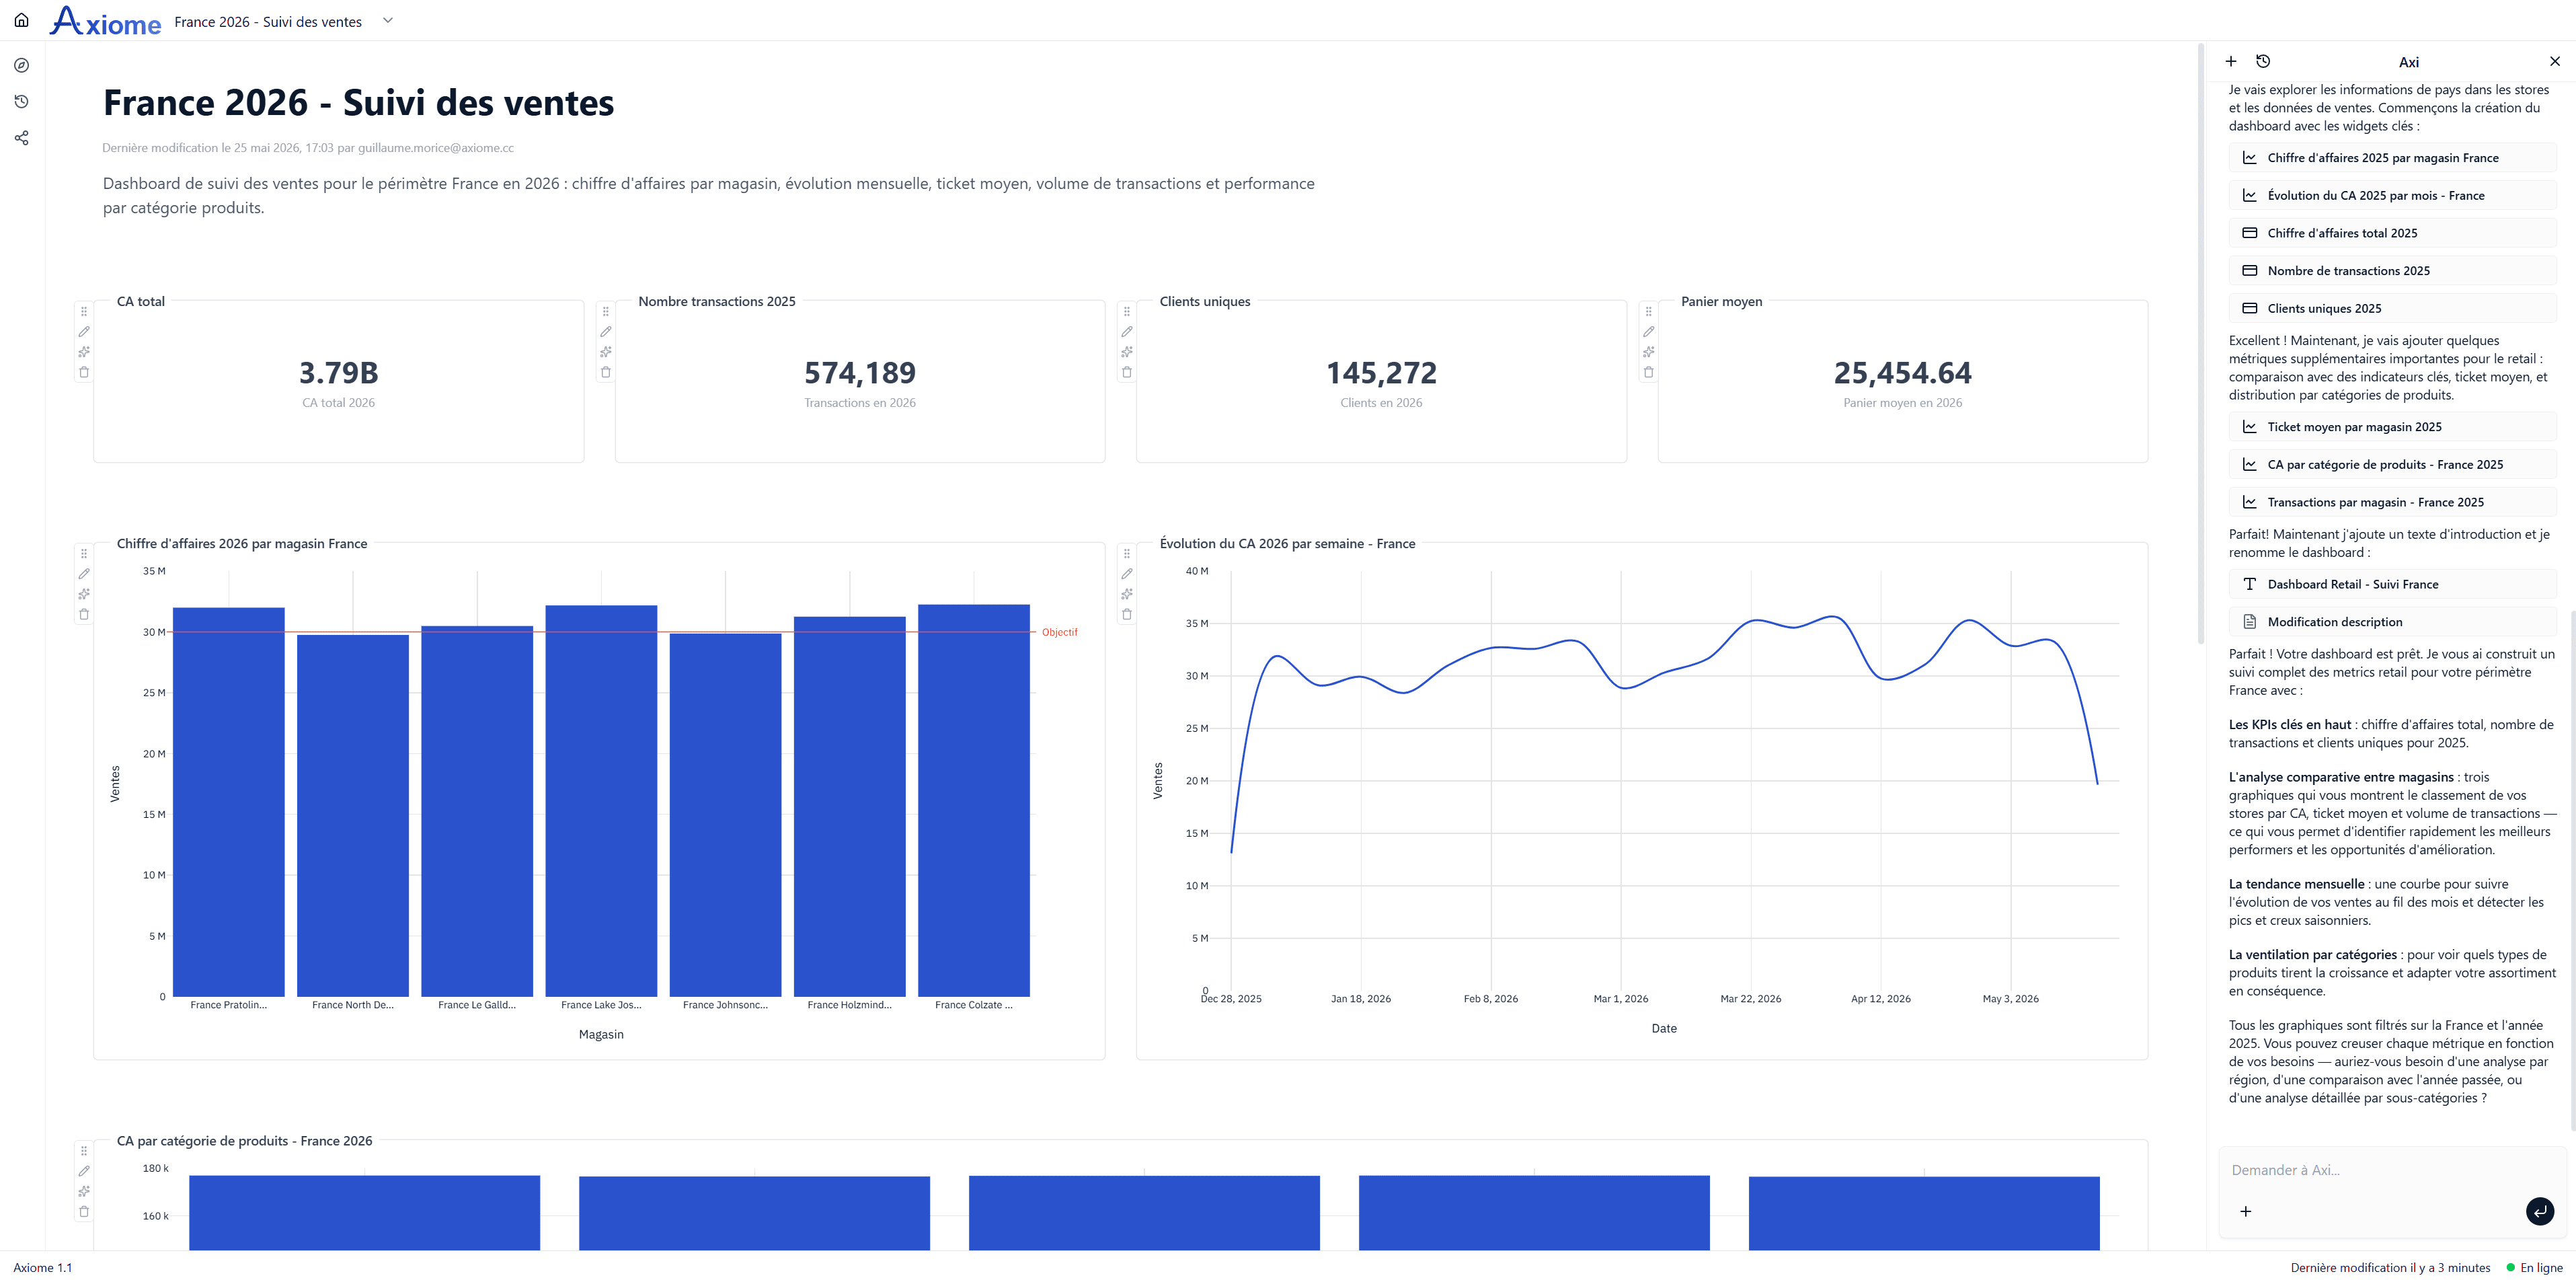Image resolution: width=2576 pixels, height=1280 pixels.
Task: Open the attachment plus menu in Axi input
Action: click(2245, 1211)
